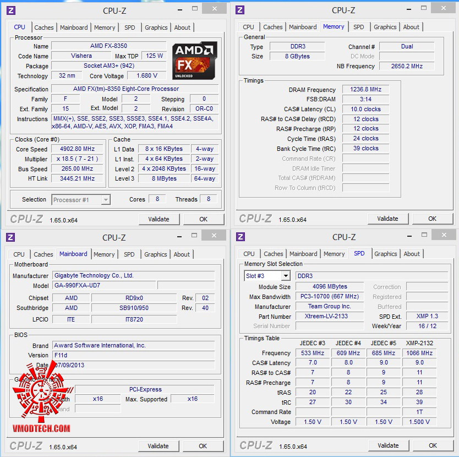This screenshot has width=459, height=457.
Task: Click OK in the Memory window
Action: click(433, 219)
